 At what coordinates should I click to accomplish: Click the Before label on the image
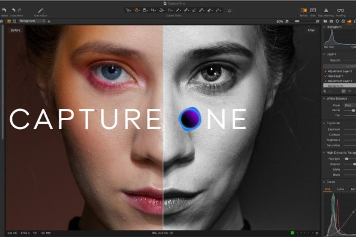click(15, 30)
